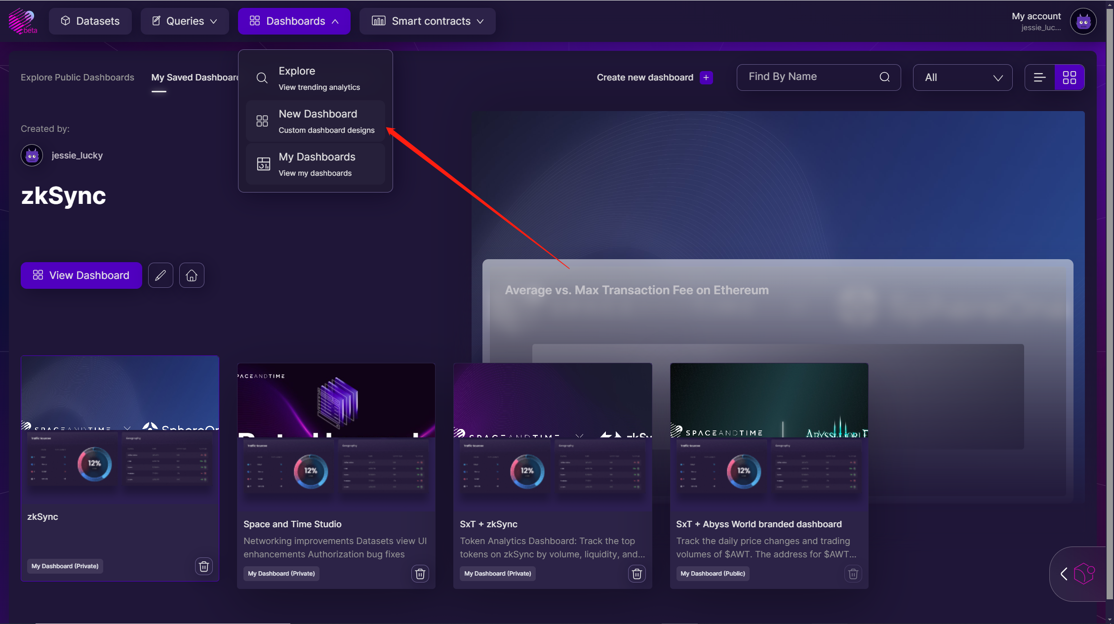Click Space and Time Studio card title
The width and height of the screenshot is (1114, 624).
click(x=292, y=524)
